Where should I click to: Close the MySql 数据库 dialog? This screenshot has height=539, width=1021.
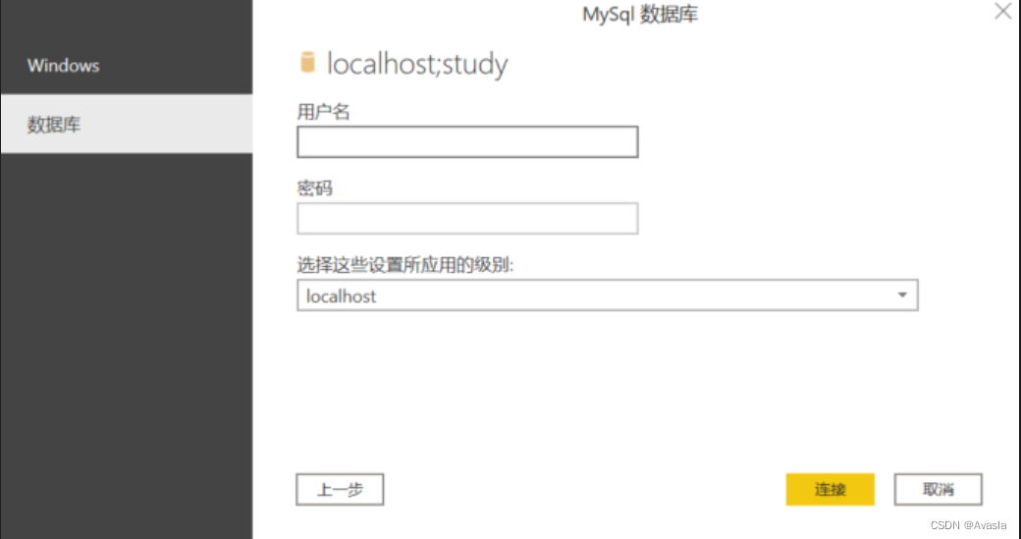coord(1003,11)
